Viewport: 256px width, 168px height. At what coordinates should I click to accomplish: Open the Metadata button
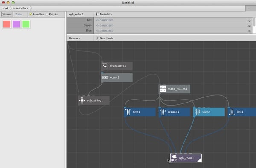104,14
